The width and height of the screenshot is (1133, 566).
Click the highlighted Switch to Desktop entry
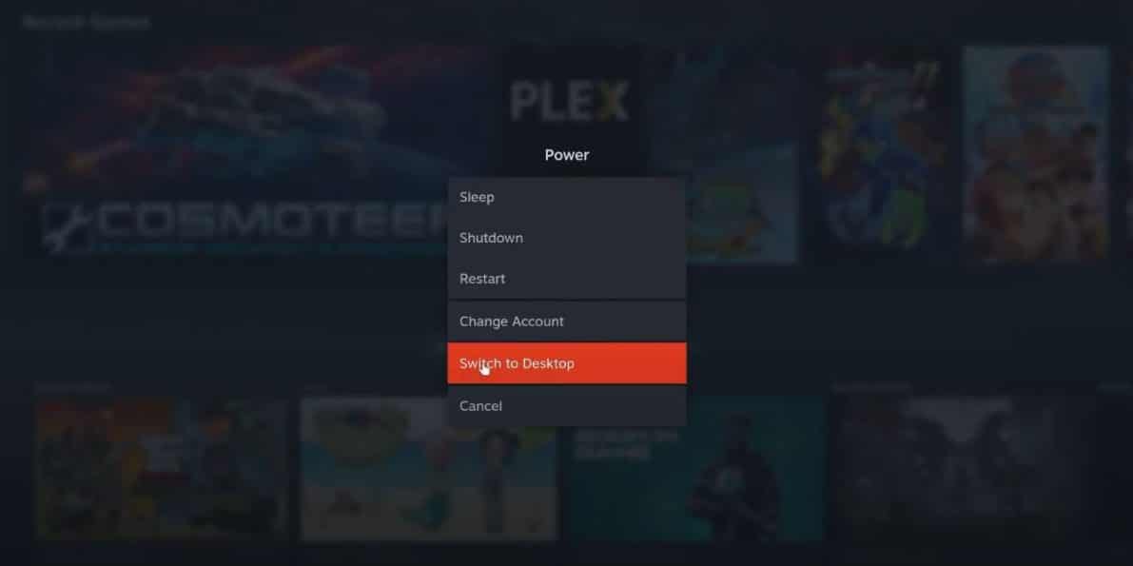[567, 363]
